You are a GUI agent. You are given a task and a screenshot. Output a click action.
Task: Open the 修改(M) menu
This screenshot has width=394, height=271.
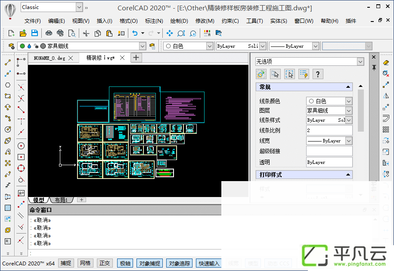tap(205, 21)
